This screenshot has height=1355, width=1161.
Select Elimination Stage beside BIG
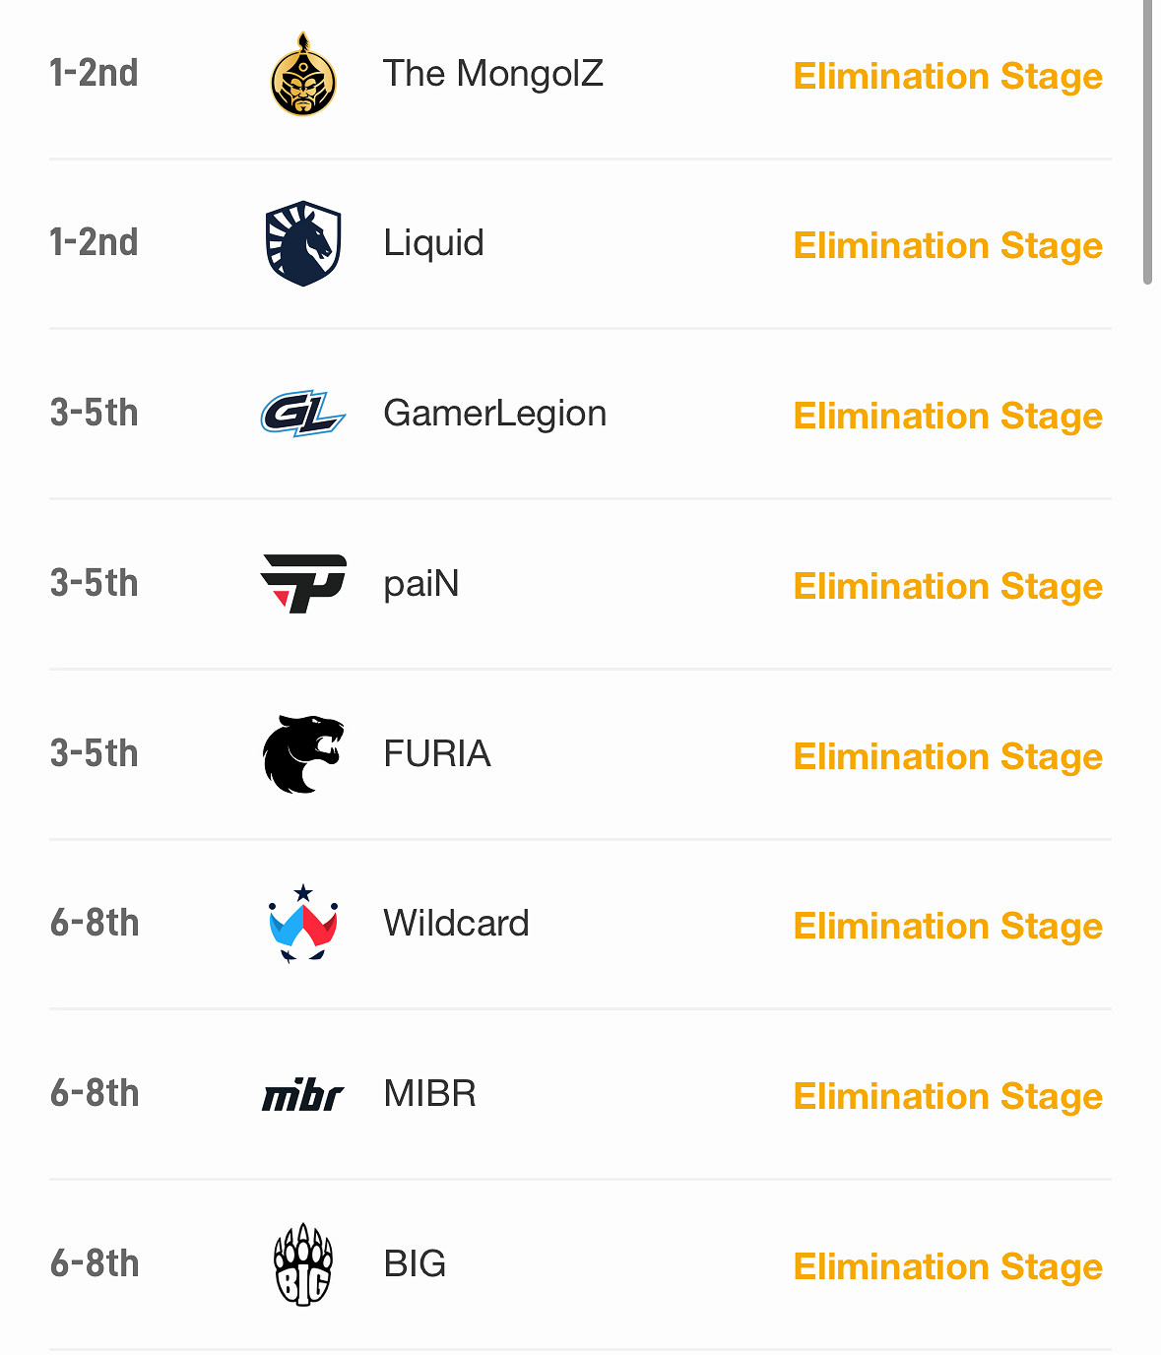(x=947, y=1266)
